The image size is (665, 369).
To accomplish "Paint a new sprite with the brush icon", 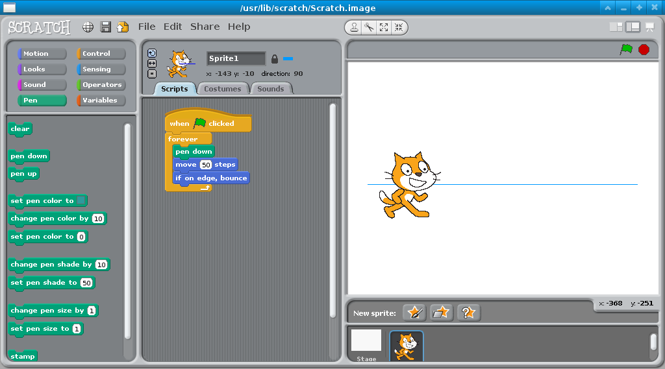I will [x=414, y=313].
